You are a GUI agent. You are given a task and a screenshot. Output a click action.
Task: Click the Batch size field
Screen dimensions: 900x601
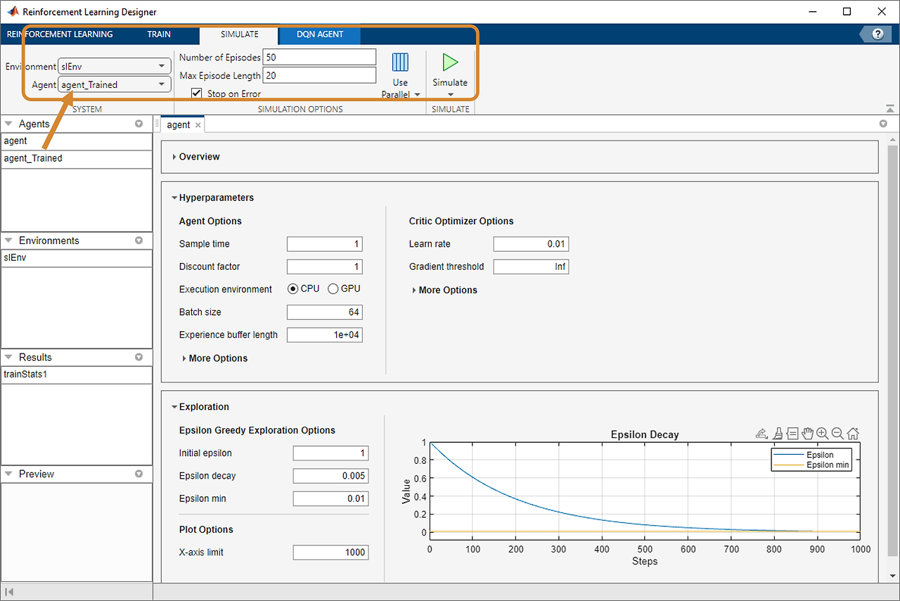tap(325, 312)
